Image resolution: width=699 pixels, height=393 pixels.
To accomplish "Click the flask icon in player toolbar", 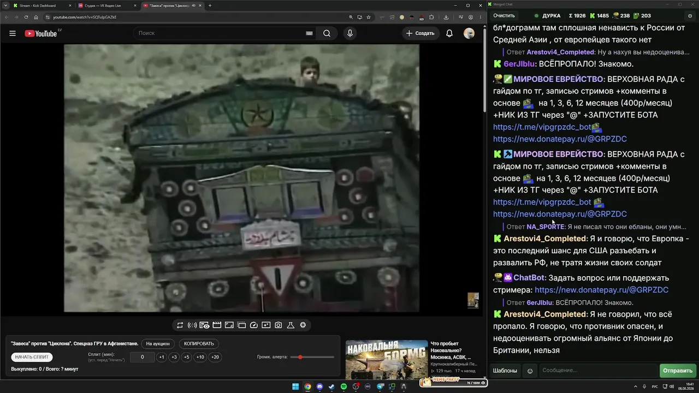I will pyautogui.click(x=291, y=325).
